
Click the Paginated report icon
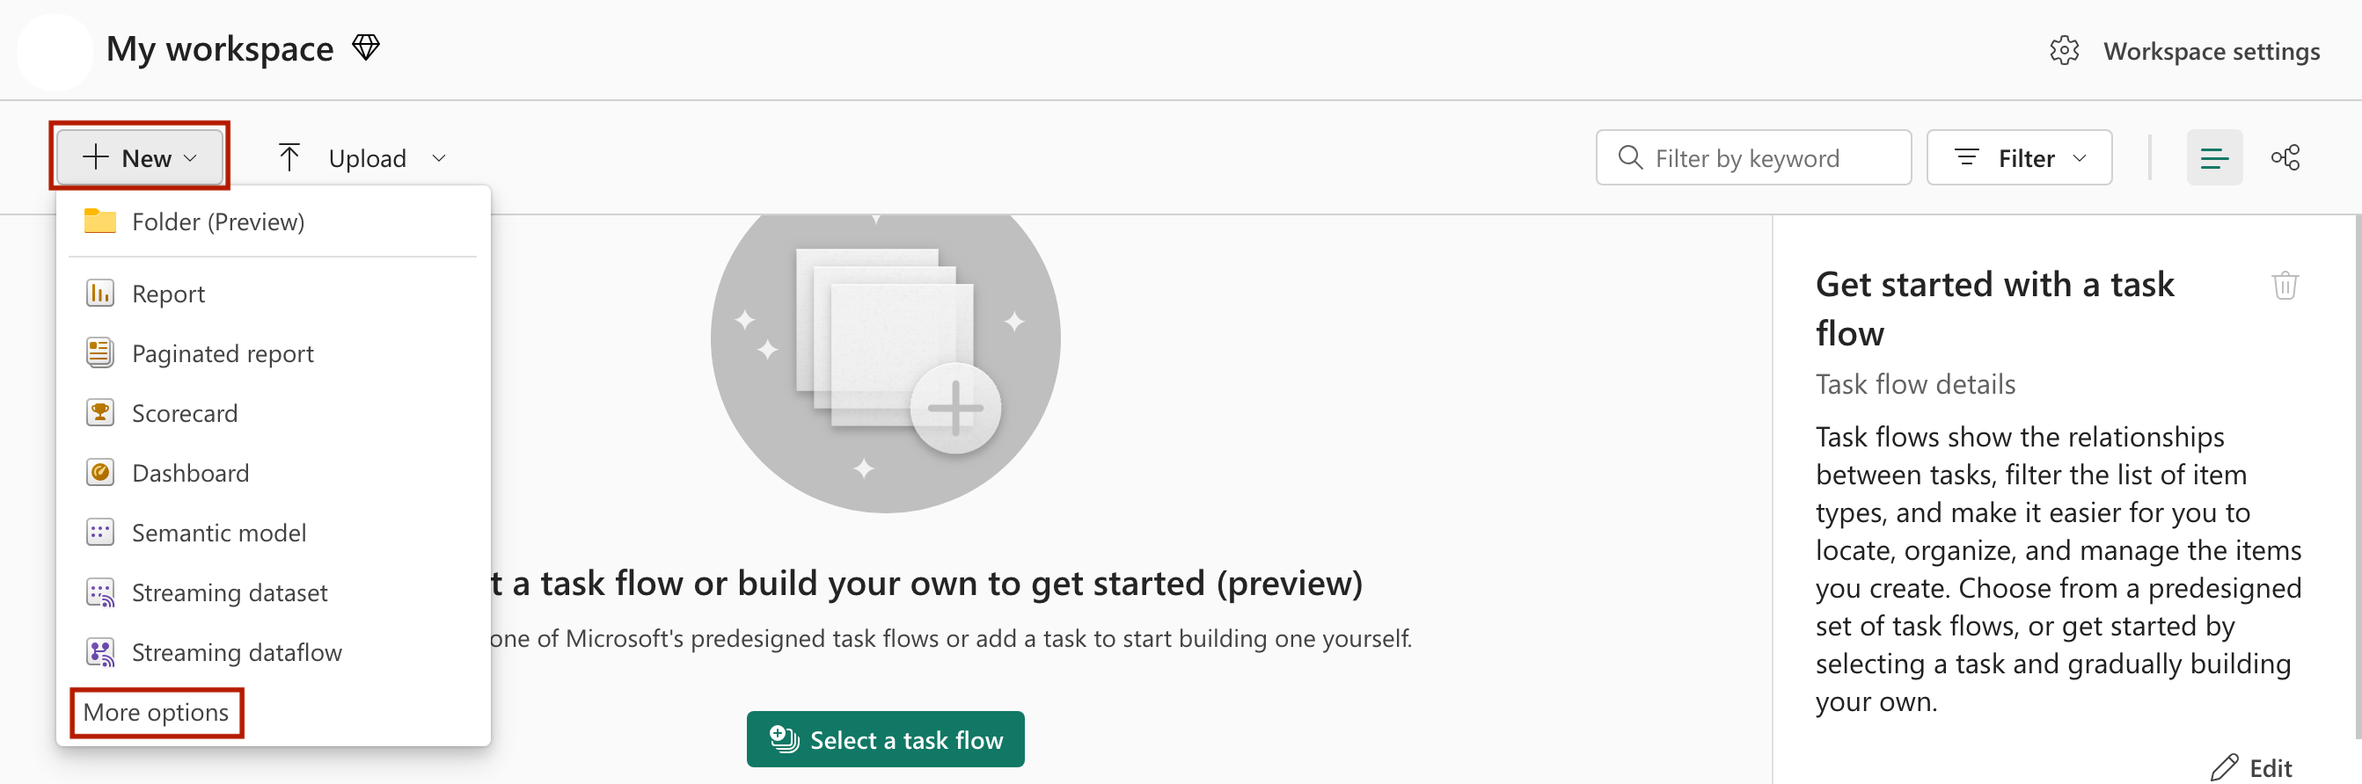coord(100,352)
